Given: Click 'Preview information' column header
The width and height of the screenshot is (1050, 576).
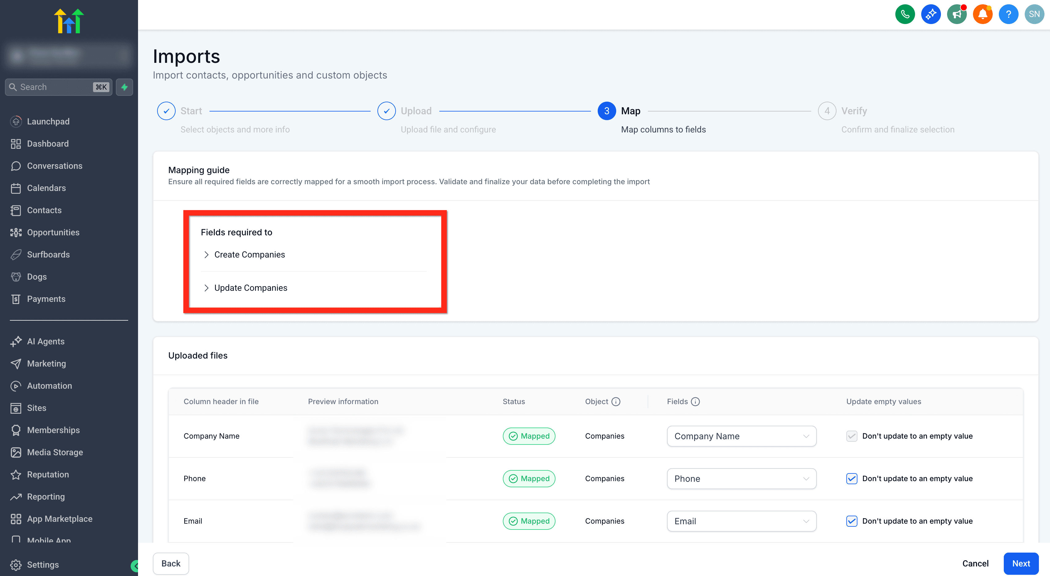Looking at the screenshot, I should point(343,402).
